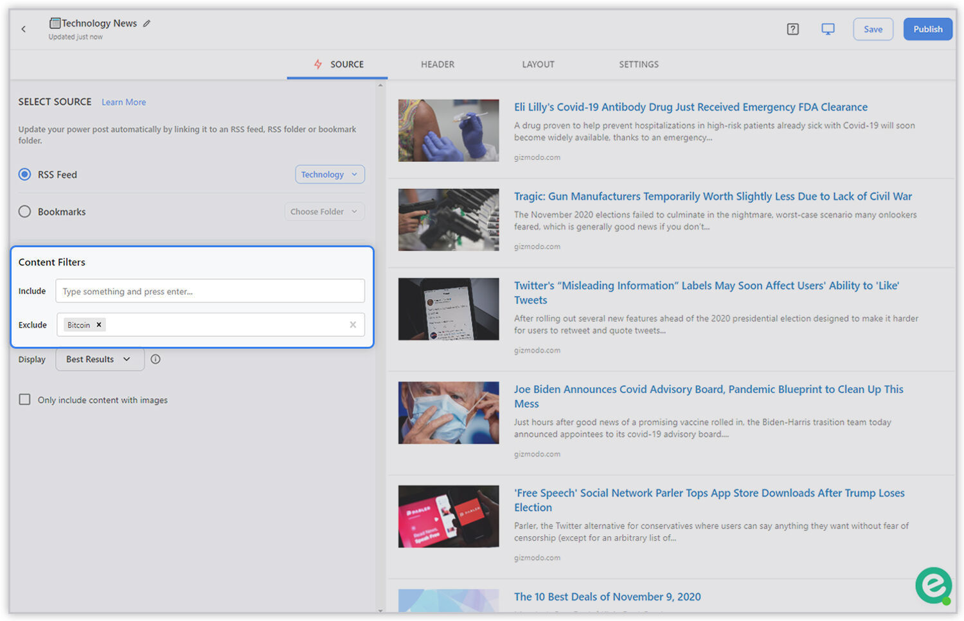The image size is (964, 621).
Task: Open the green elink chat widget icon
Action: (933, 585)
